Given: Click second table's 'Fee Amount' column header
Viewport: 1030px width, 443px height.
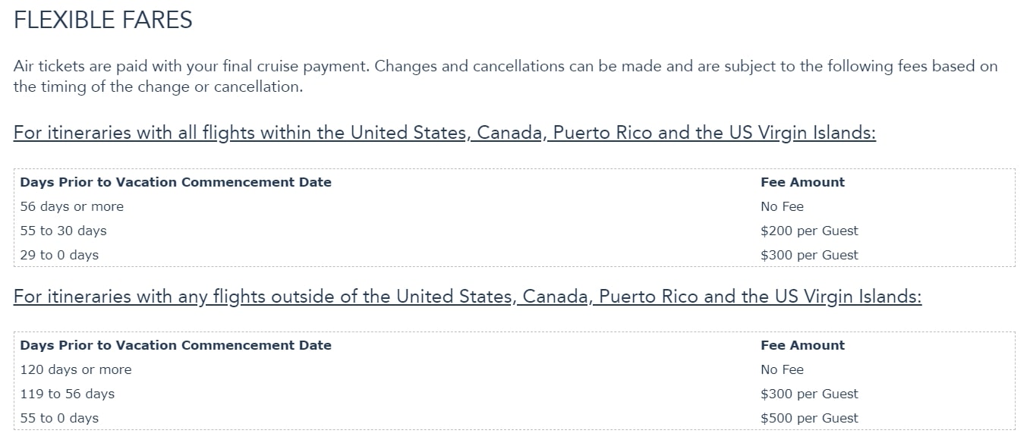Looking at the screenshot, I should tap(802, 345).
